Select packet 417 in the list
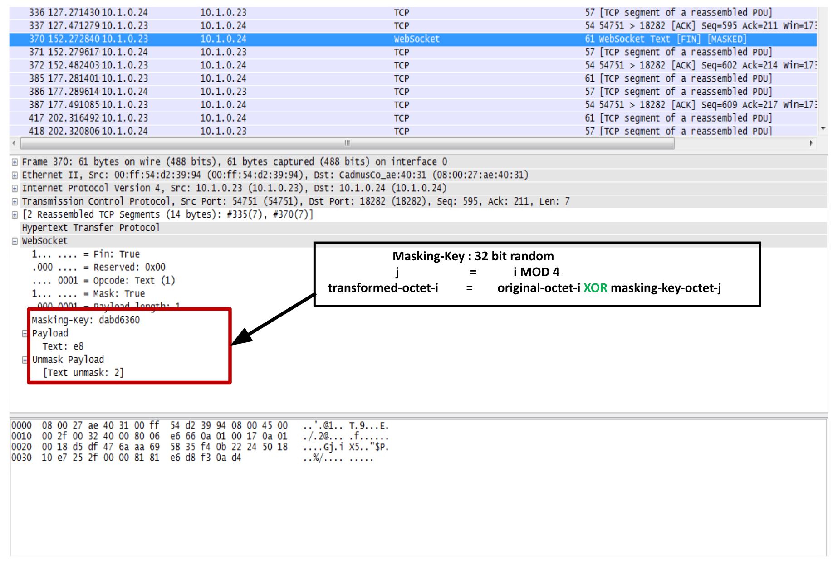838x570 pixels. pos(413,118)
